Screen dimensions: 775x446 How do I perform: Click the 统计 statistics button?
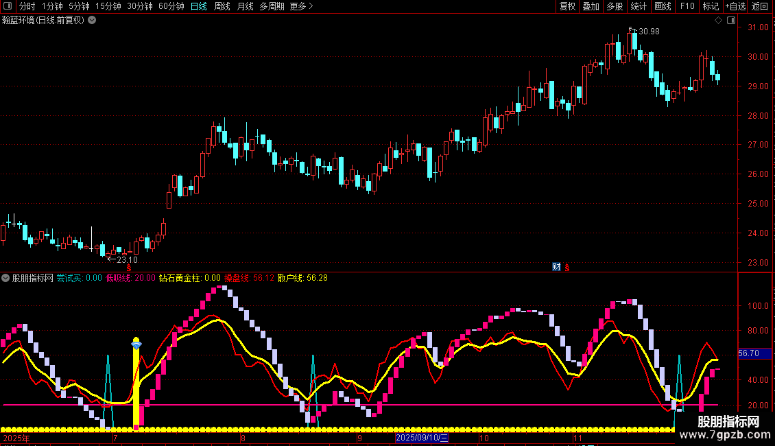(639, 6)
